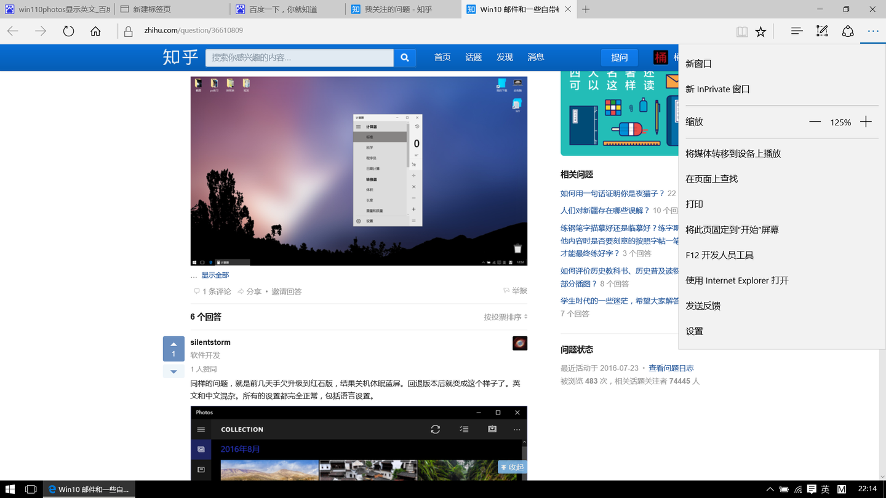Viewport: 886px width, 498px height.
Task: Add this page to favorites via star icon
Action: click(x=761, y=31)
